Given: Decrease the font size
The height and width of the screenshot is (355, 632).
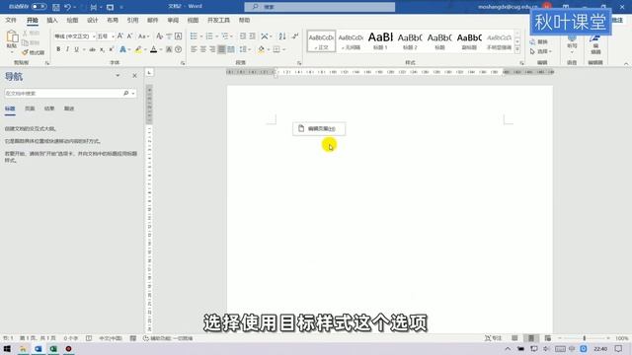Looking at the screenshot, I should click(129, 36).
